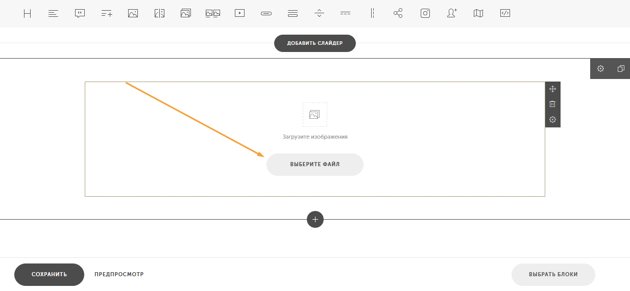Click ВЫБЕРИТЕ ФАЙЛ to upload an image
Viewport: 630px width, 291px height.
pyautogui.click(x=315, y=165)
